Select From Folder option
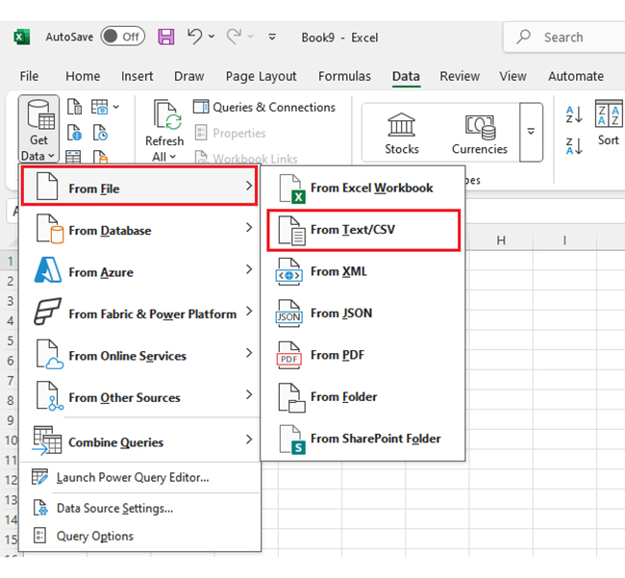 [x=362, y=397]
